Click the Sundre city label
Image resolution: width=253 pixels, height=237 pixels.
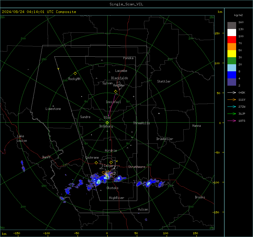coord(85,117)
